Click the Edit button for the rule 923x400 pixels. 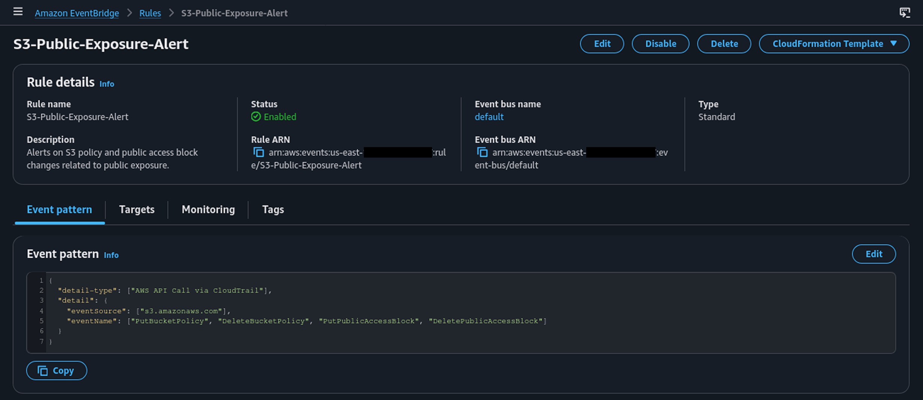pos(602,44)
